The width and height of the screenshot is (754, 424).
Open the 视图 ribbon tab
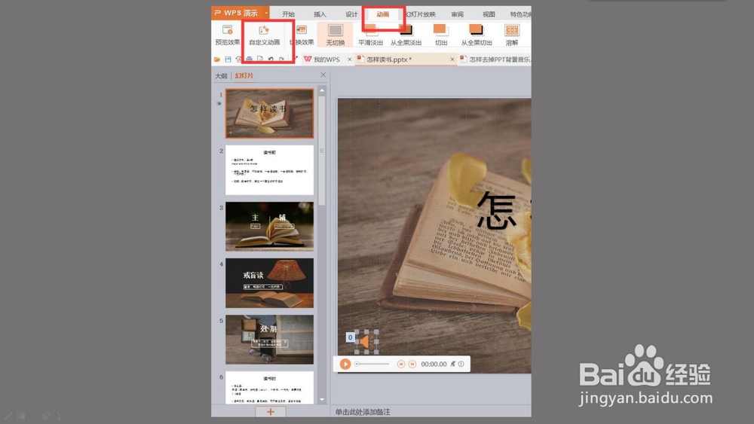coord(489,14)
